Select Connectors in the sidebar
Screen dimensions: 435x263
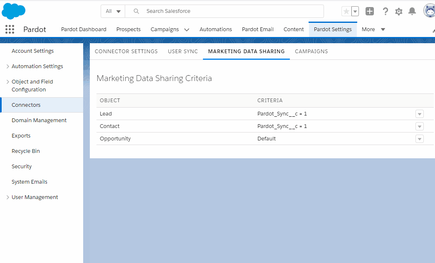(x=42, y=105)
